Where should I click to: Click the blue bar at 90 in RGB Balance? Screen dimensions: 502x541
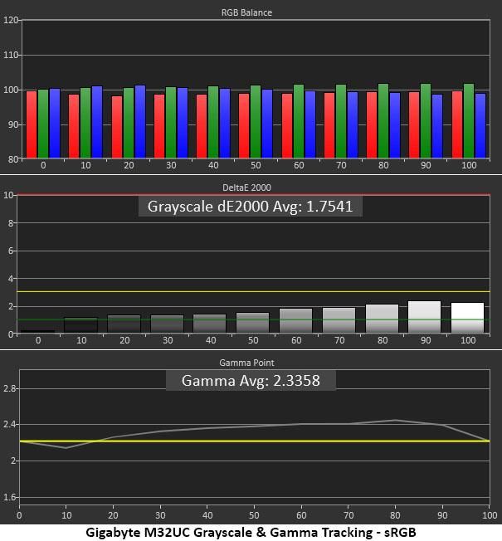tap(437, 126)
